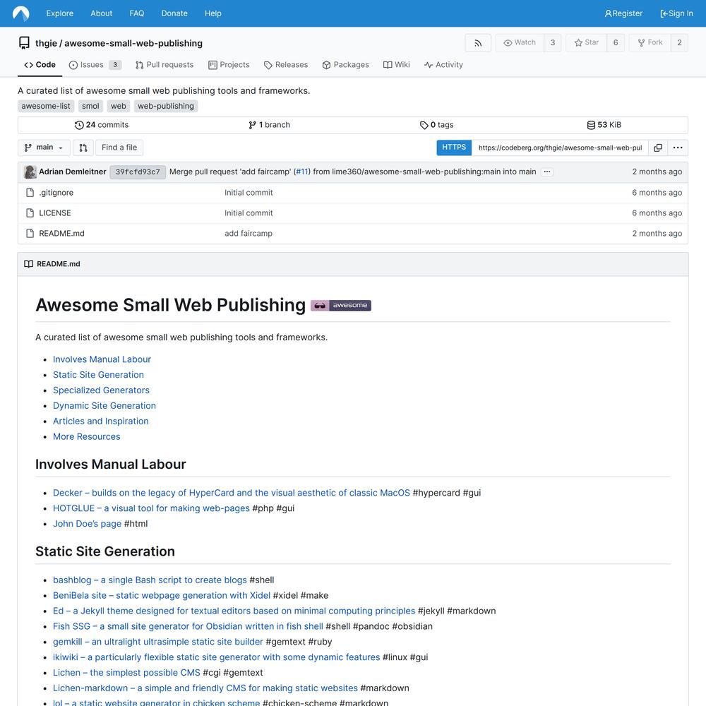Select the awesome-list topic tag
Image resolution: width=706 pixels, height=706 pixels.
coord(46,107)
